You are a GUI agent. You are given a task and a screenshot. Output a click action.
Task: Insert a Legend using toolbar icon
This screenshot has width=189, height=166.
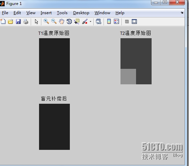(117, 21)
